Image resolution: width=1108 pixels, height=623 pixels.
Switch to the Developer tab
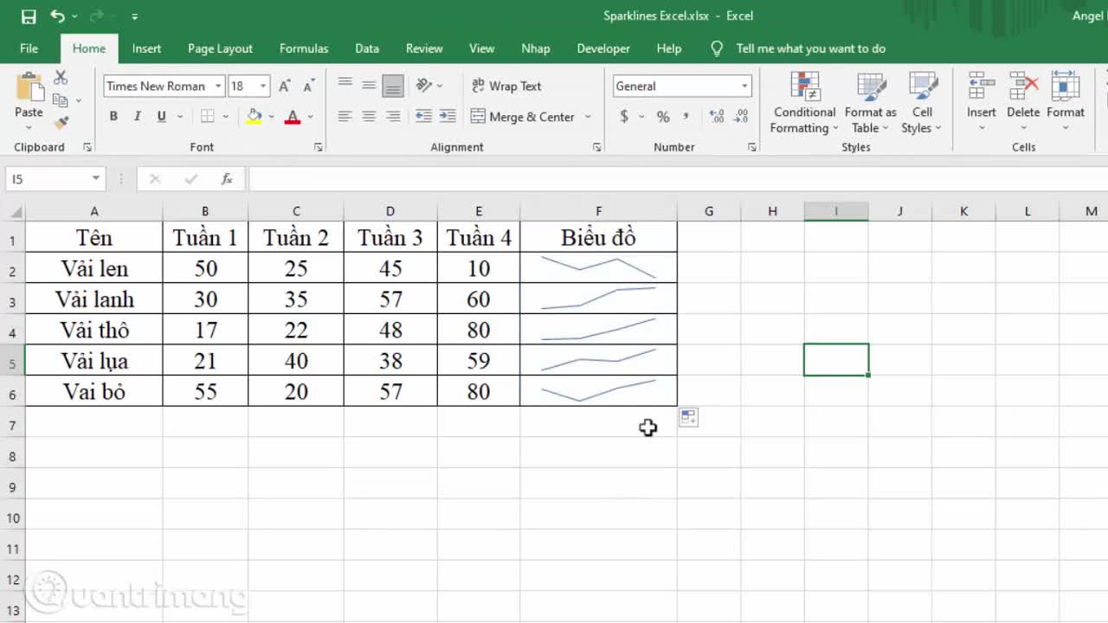click(603, 48)
